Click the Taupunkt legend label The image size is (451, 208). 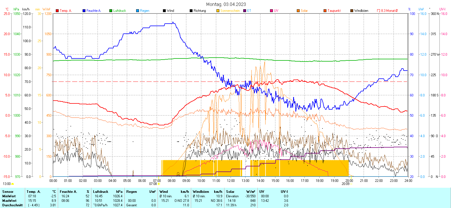pos(334,11)
